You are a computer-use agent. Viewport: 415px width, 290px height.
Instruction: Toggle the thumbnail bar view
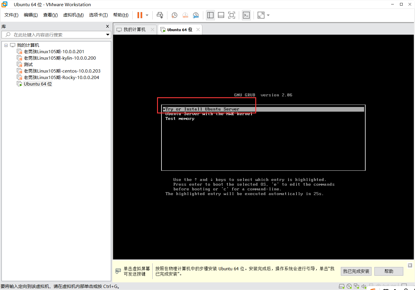click(x=221, y=15)
